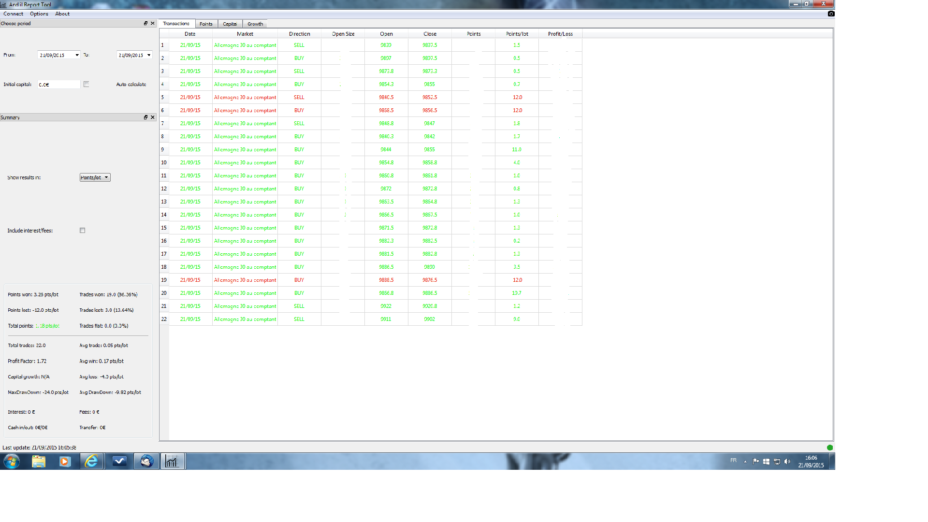The width and height of the screenshot is (928, 522).
Task: Close the Summary panel
Action: click(153, 117)
